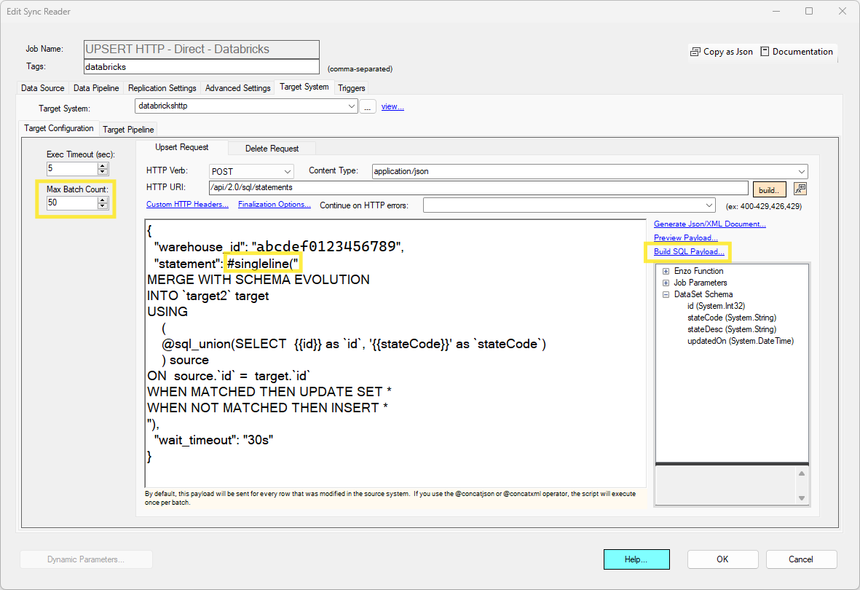This screenshot has width=860, height=590.
Task: Select the Job Parameters tree label
Action: click(701, 283)
